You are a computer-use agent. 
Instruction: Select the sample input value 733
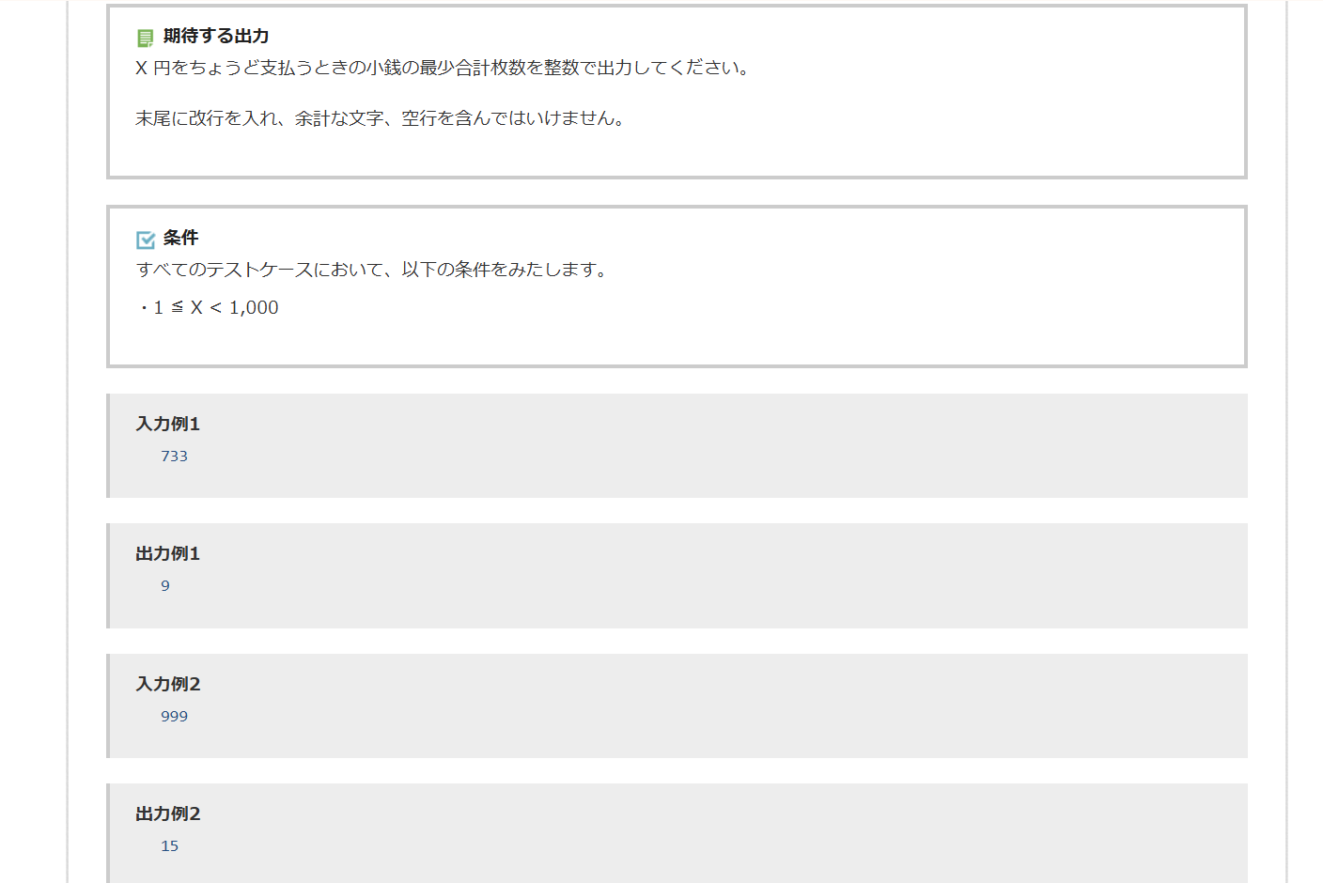(175, 457)
